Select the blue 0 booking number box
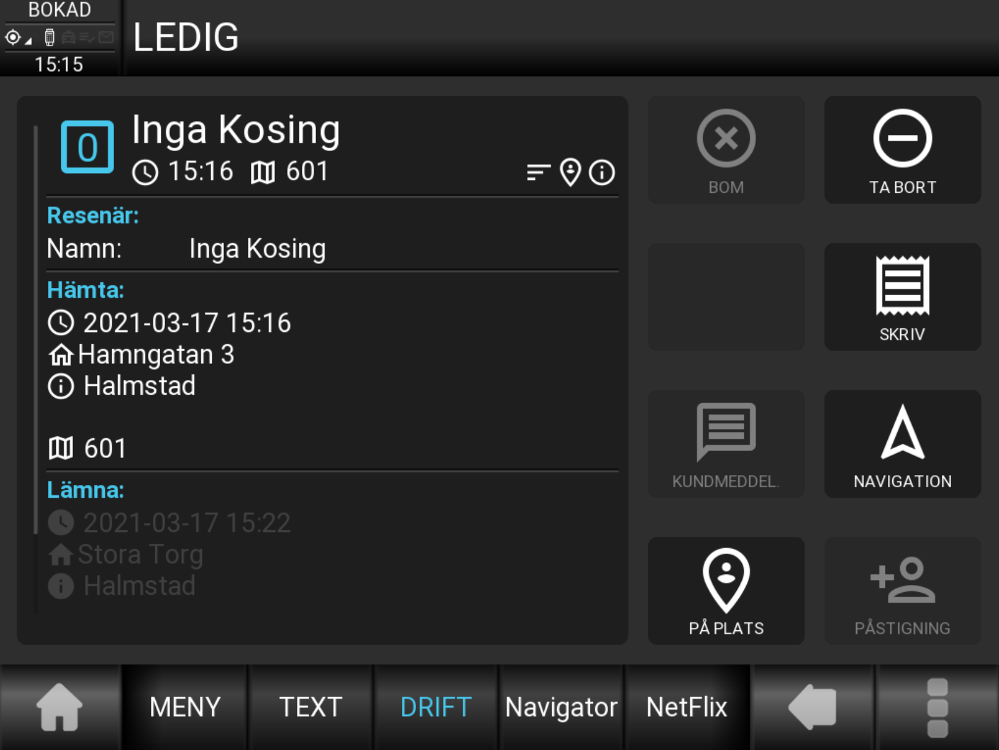This screenshot has height=750, width=999. 87,147
